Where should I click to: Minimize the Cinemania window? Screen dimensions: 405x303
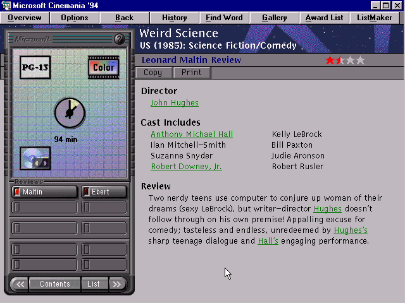375,6
